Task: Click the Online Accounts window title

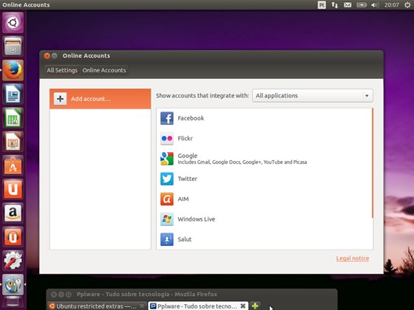Action: [x=86, y=55]
